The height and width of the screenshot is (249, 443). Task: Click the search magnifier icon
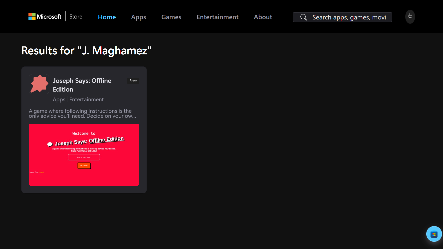(303, 17)
